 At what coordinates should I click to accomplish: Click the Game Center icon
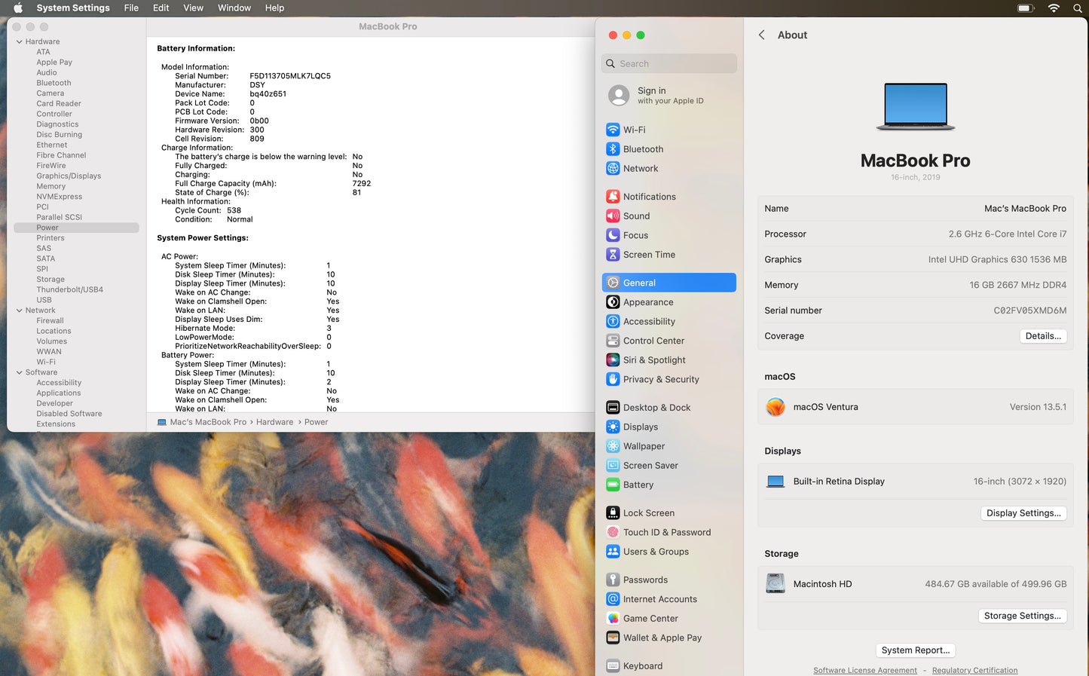tap(613, 619)
